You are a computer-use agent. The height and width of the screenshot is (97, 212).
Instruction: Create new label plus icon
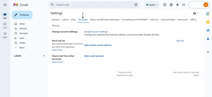point(44,56)
